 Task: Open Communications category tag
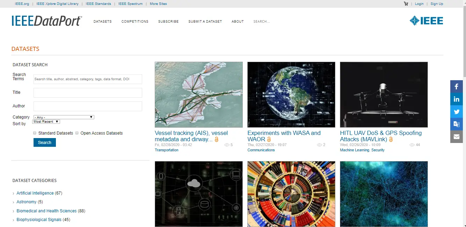coord(261,150)
